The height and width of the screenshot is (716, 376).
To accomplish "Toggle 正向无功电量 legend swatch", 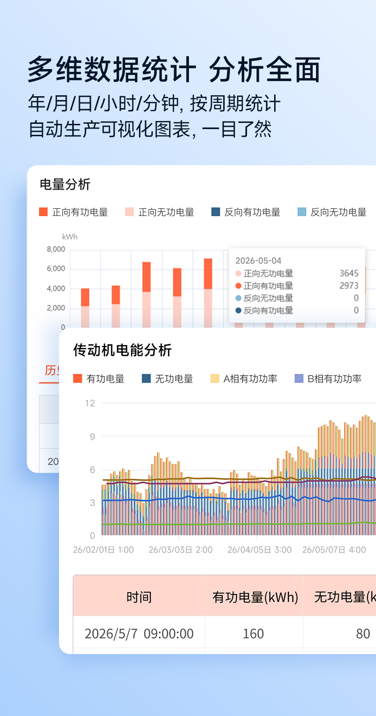I will [129, 212].
